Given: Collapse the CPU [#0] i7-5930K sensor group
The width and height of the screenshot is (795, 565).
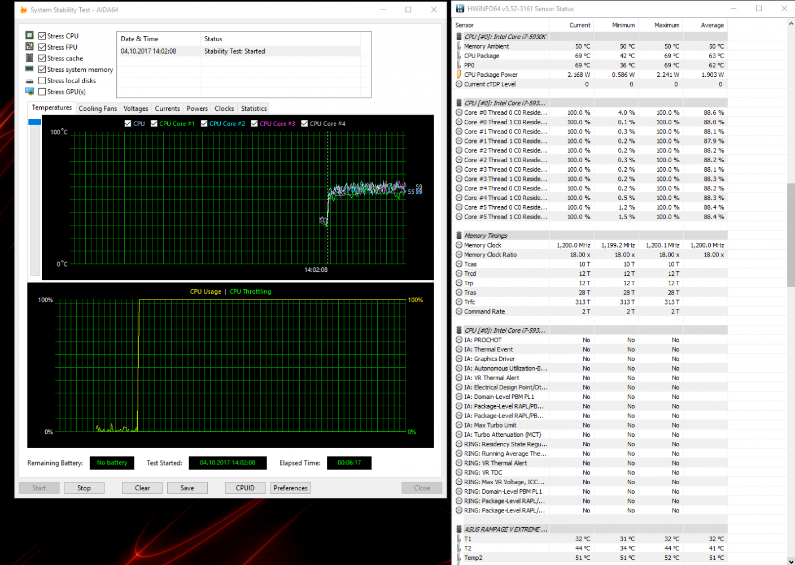Looking at the screenshot, I should pos(458,37).
